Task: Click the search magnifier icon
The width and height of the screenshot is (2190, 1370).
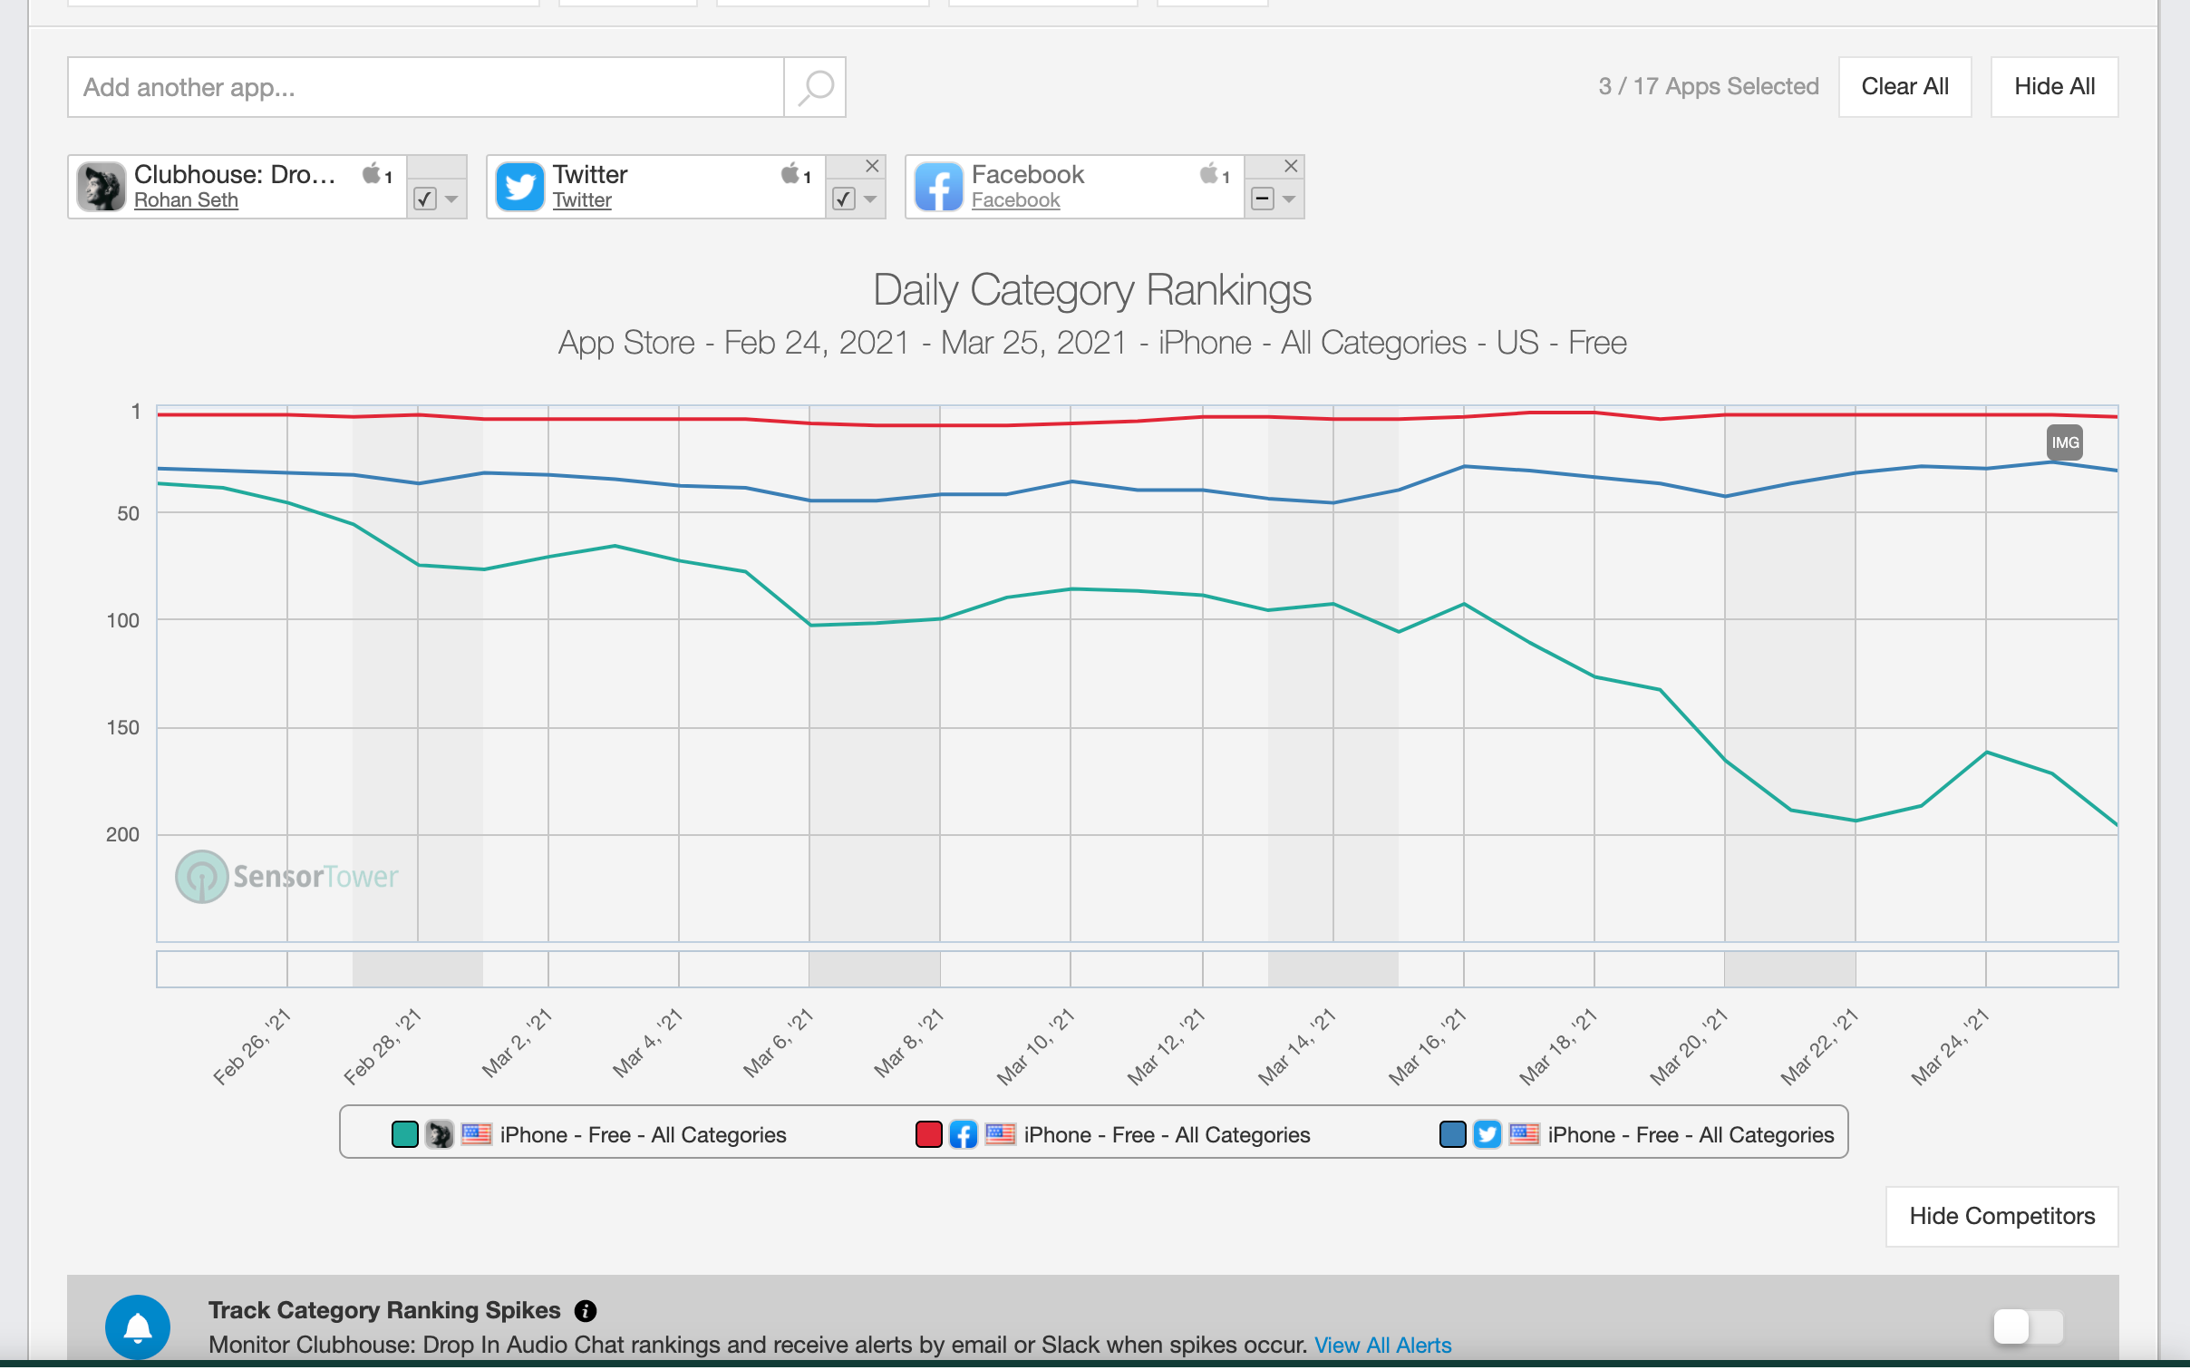Action: [815, 87]
